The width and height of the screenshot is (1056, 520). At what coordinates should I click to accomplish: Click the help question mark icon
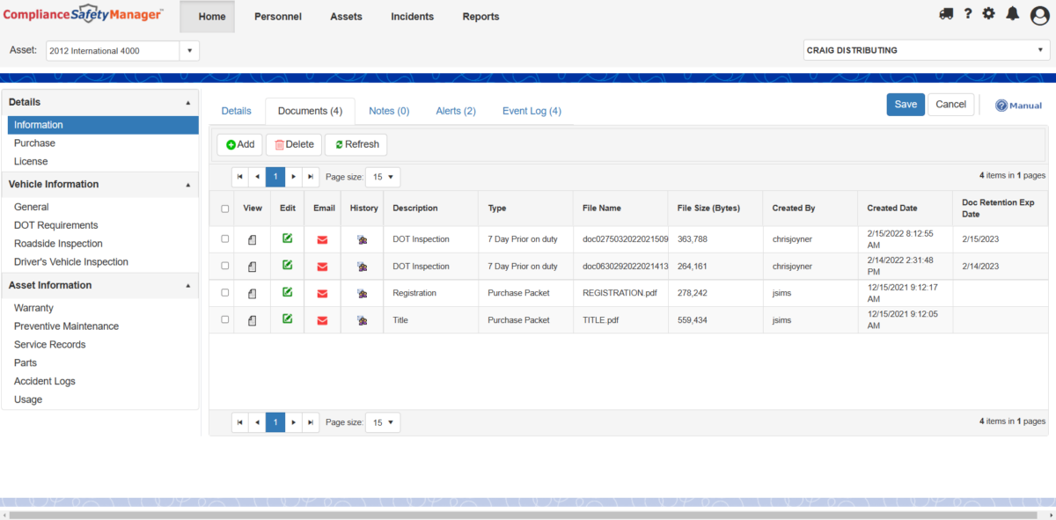968,13
